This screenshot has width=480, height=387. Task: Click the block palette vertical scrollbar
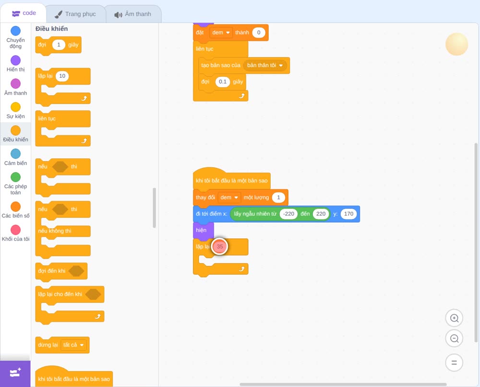154,207
